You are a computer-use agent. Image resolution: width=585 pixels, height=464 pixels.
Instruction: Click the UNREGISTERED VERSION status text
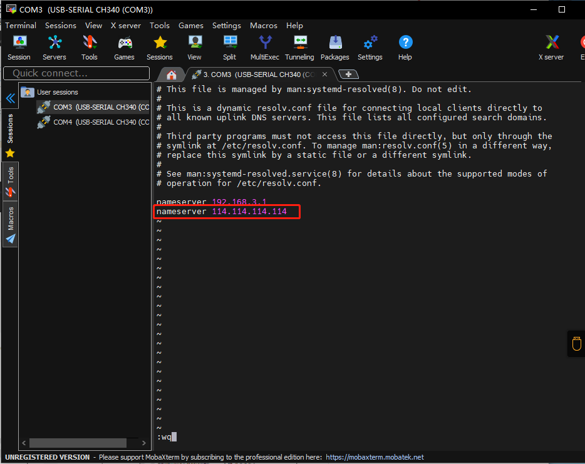(48, 457)
